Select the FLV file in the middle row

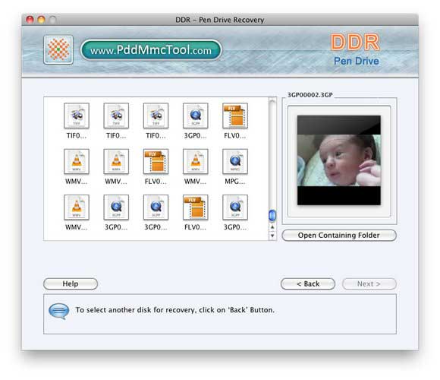(x=156, y=161)
